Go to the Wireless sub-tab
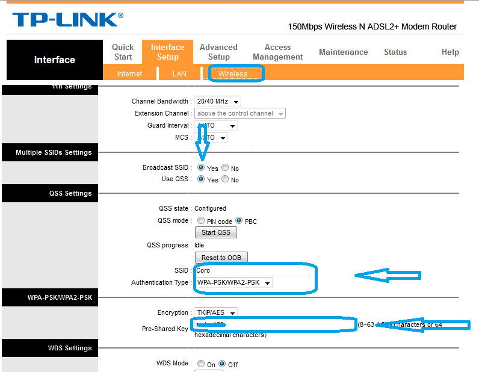The image size is (479, 372). 233,73
